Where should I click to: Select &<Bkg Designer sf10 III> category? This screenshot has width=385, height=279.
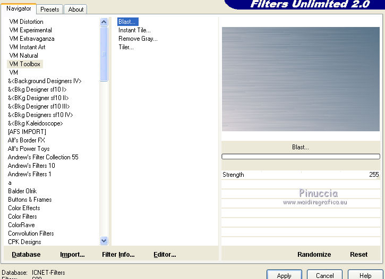[x=39, y=106]
